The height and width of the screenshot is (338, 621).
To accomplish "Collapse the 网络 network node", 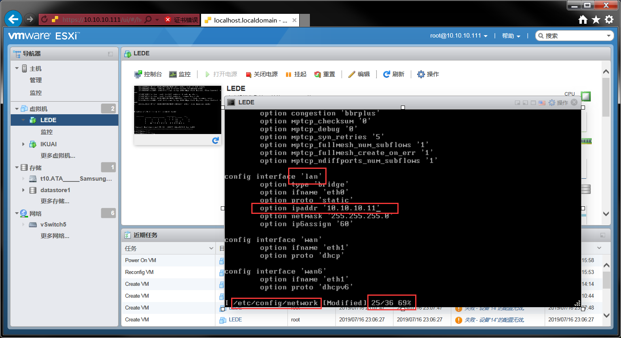I will pos(17,213).
